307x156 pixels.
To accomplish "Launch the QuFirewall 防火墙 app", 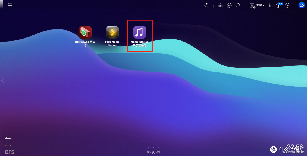I will click(x=85, y=37).
